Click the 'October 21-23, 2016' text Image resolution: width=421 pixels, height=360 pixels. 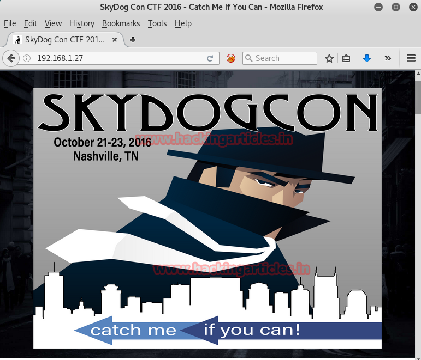point(102,142)
